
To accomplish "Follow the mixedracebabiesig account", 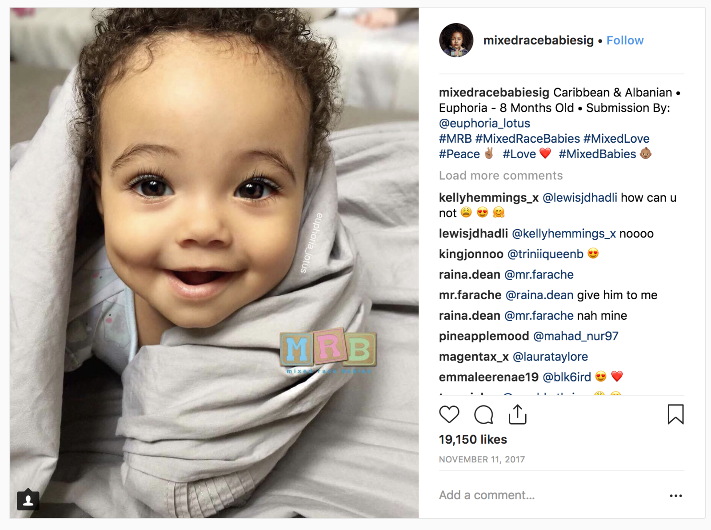I will pos(625,40).
